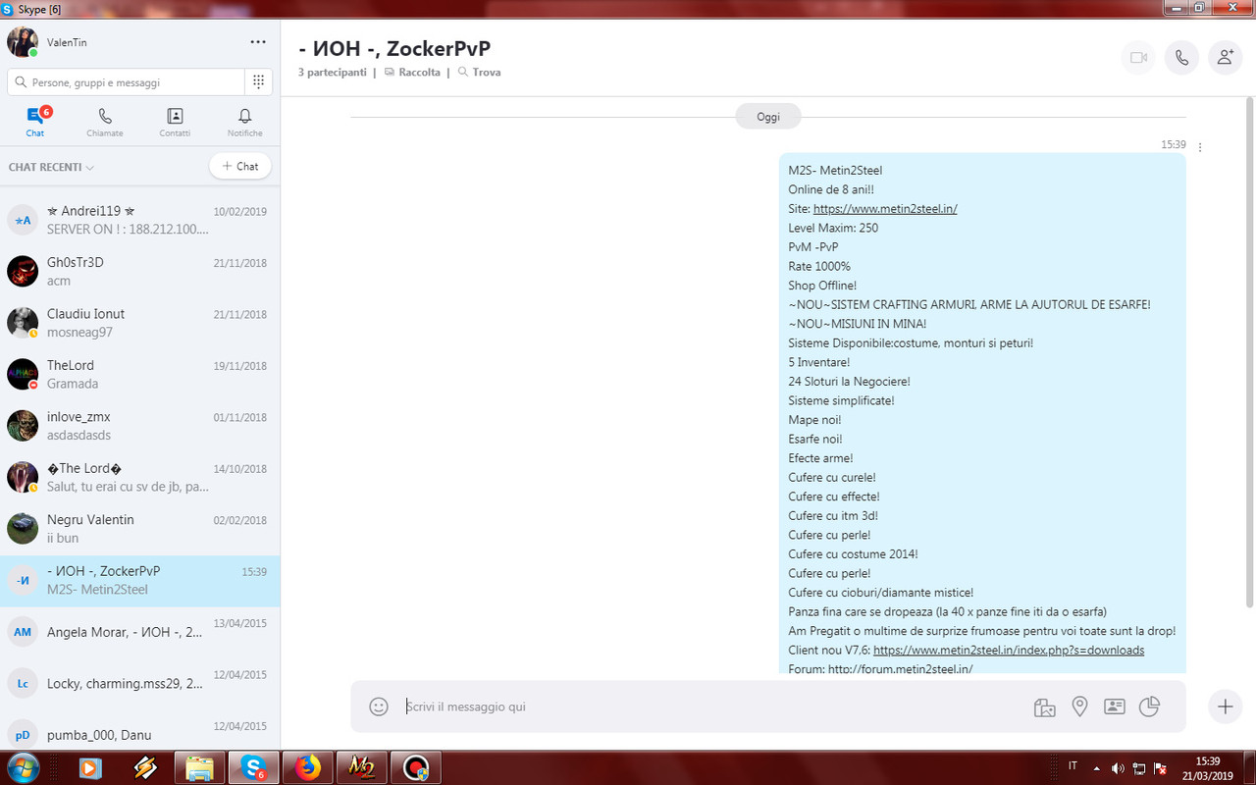
Task: Open Trova search in conversation
Action: 479,73
